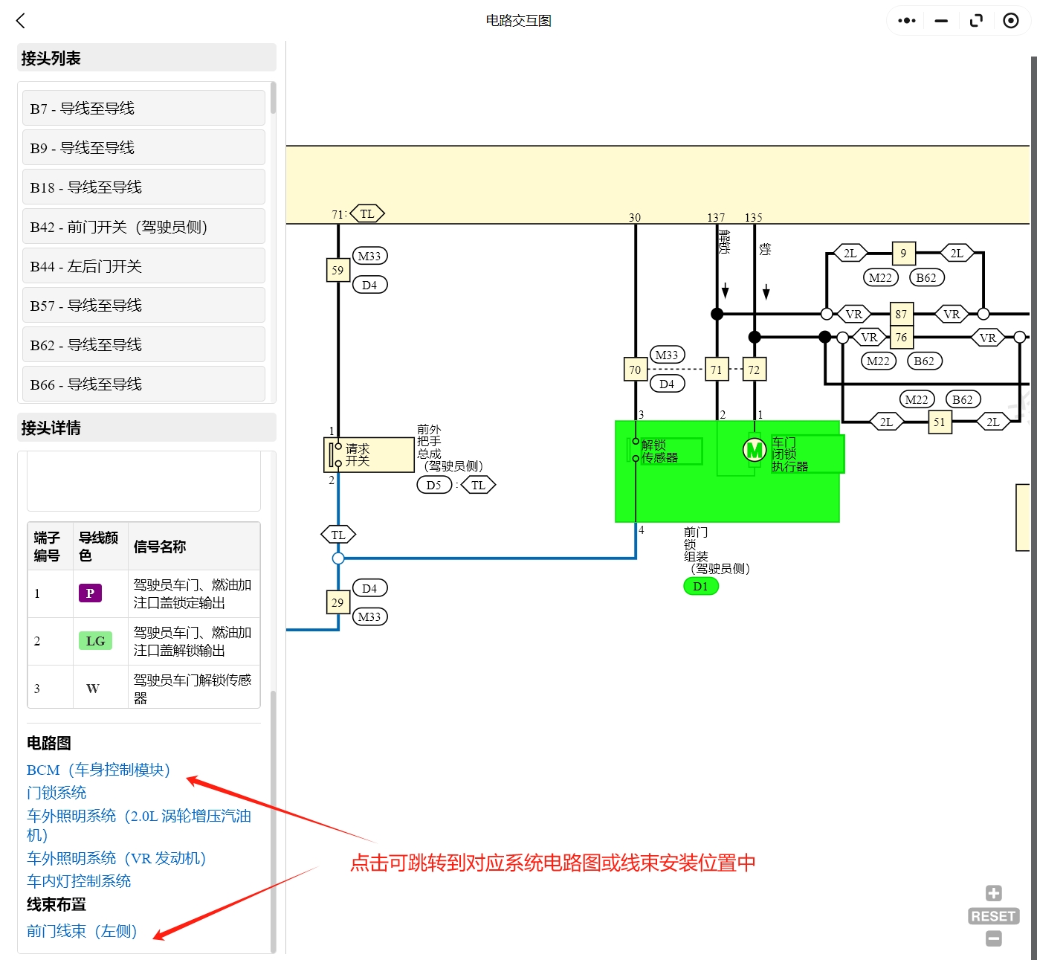Select connector B7 导线至导线 from the list
The width and height of the screenshot is (1037, 960).
143,108
